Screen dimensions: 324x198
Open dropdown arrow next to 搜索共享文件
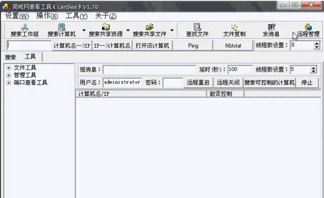click(x=172, y=30)
